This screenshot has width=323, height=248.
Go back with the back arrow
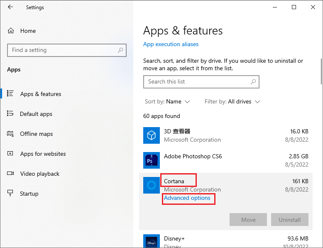[10, 7]
